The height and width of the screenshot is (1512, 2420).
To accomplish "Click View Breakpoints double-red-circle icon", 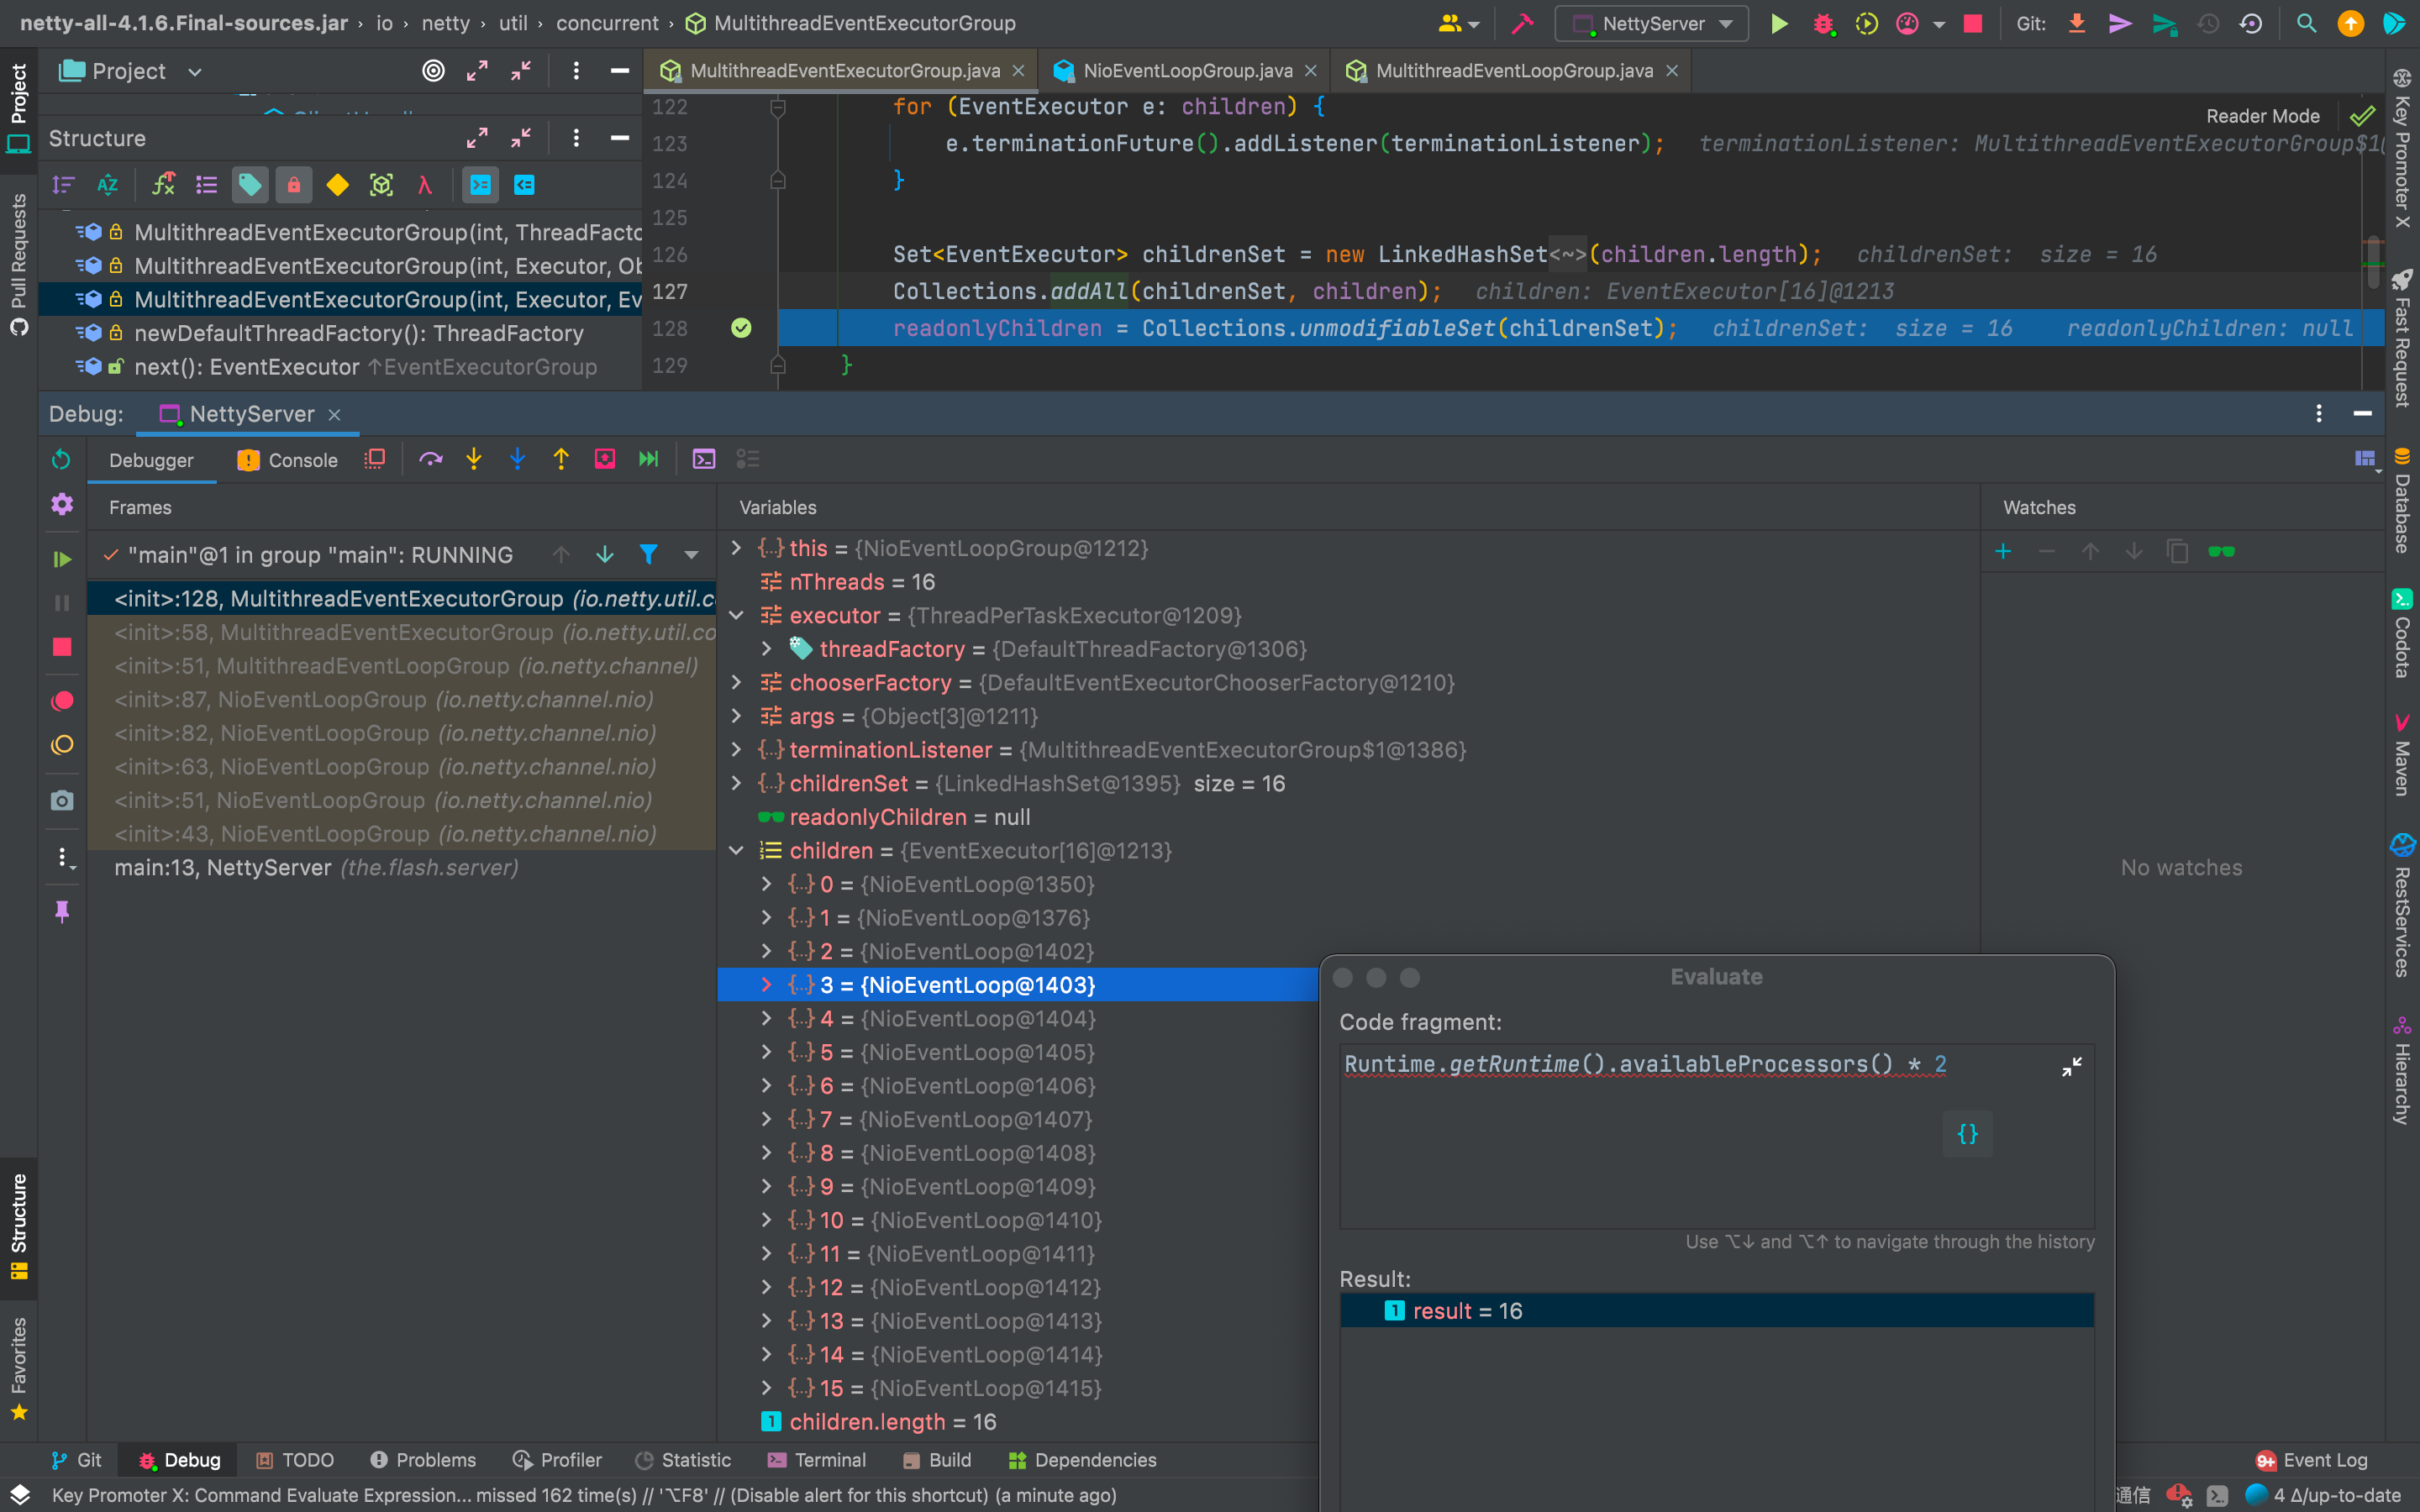I will coord(62,701).
